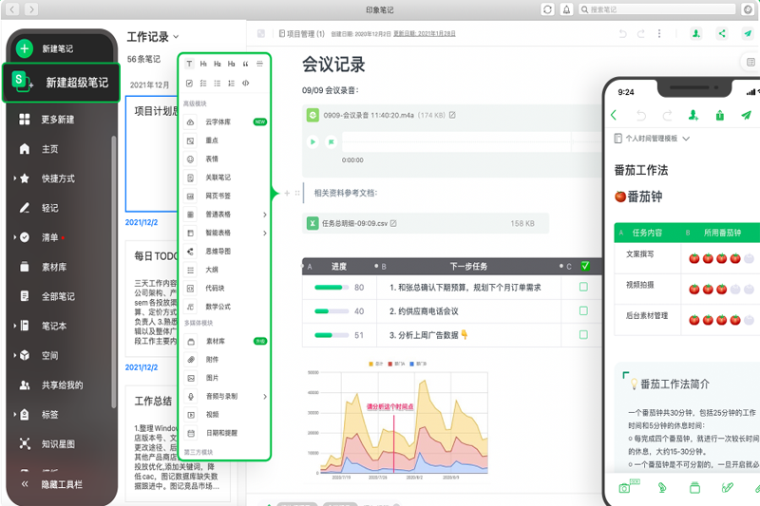The width and height of the screenshot is (760, 506).
Task: Click the sync icon in the title bar
Action: (548, 9)
